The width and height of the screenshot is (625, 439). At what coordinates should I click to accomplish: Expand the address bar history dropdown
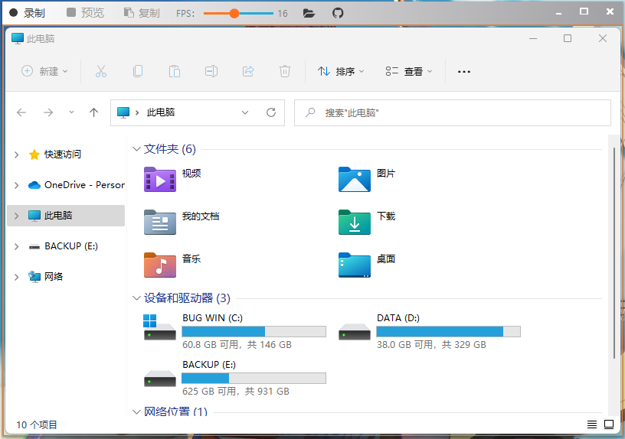click(x=245, y=112)
